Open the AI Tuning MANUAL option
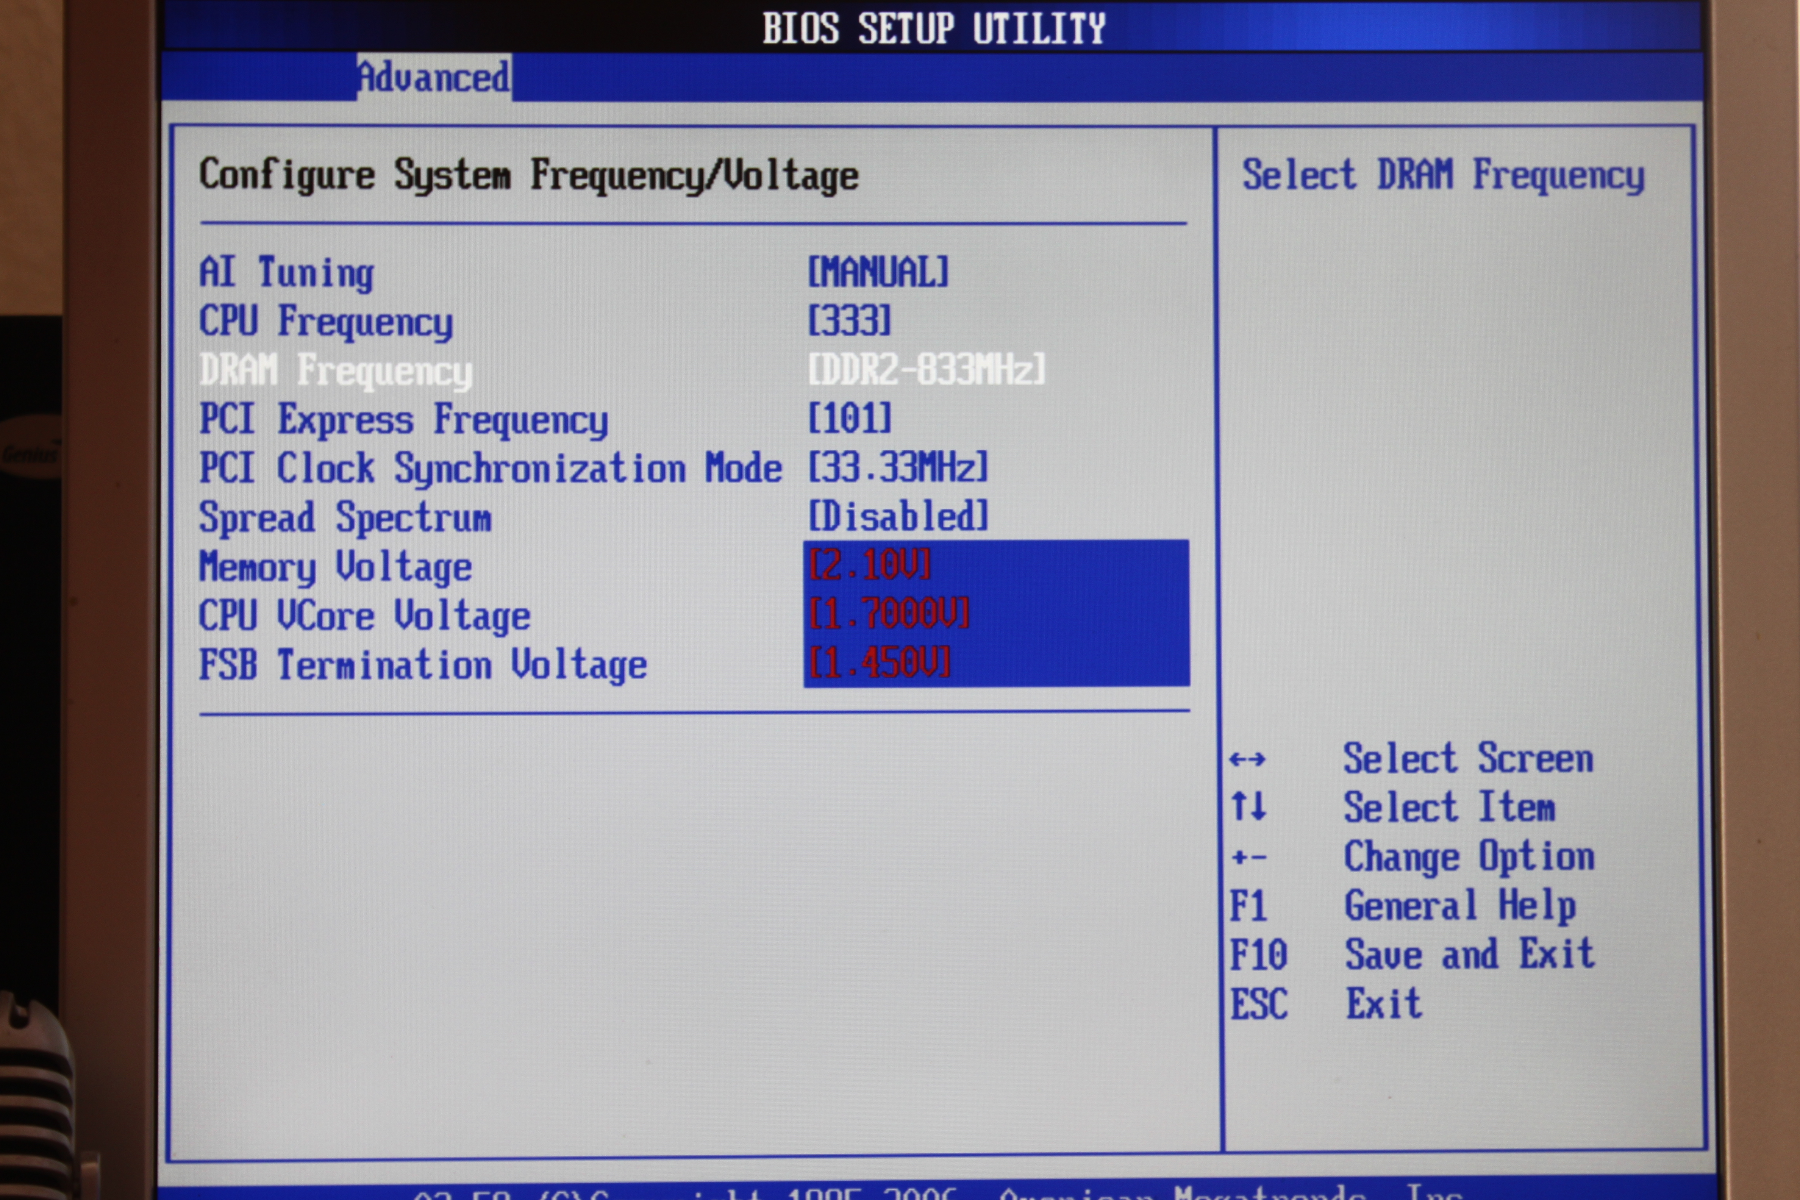Image resolution: width=1800 pixels, height=1200 pixels. tap(878, 272)
